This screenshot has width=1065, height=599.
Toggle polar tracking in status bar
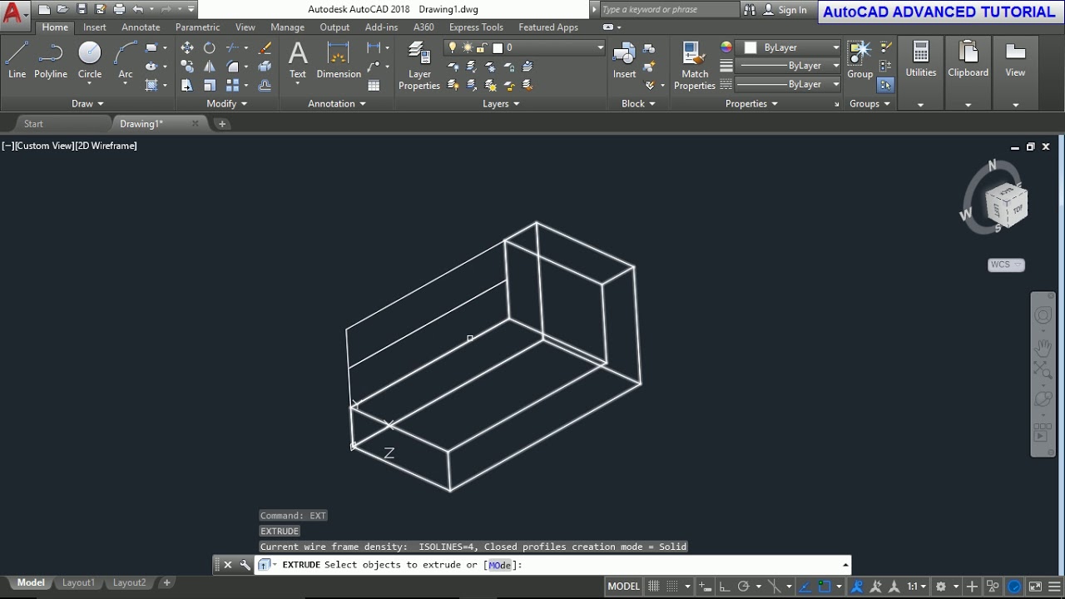[744, 587]
